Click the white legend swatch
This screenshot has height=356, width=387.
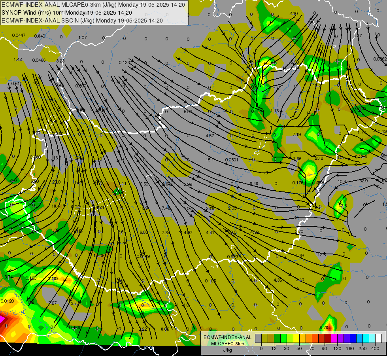(x=379, y=338)
